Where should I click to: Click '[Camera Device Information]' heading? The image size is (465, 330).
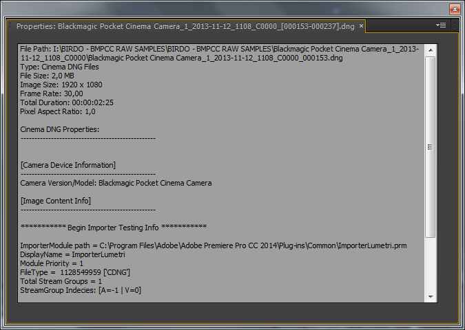pos(68,165)
